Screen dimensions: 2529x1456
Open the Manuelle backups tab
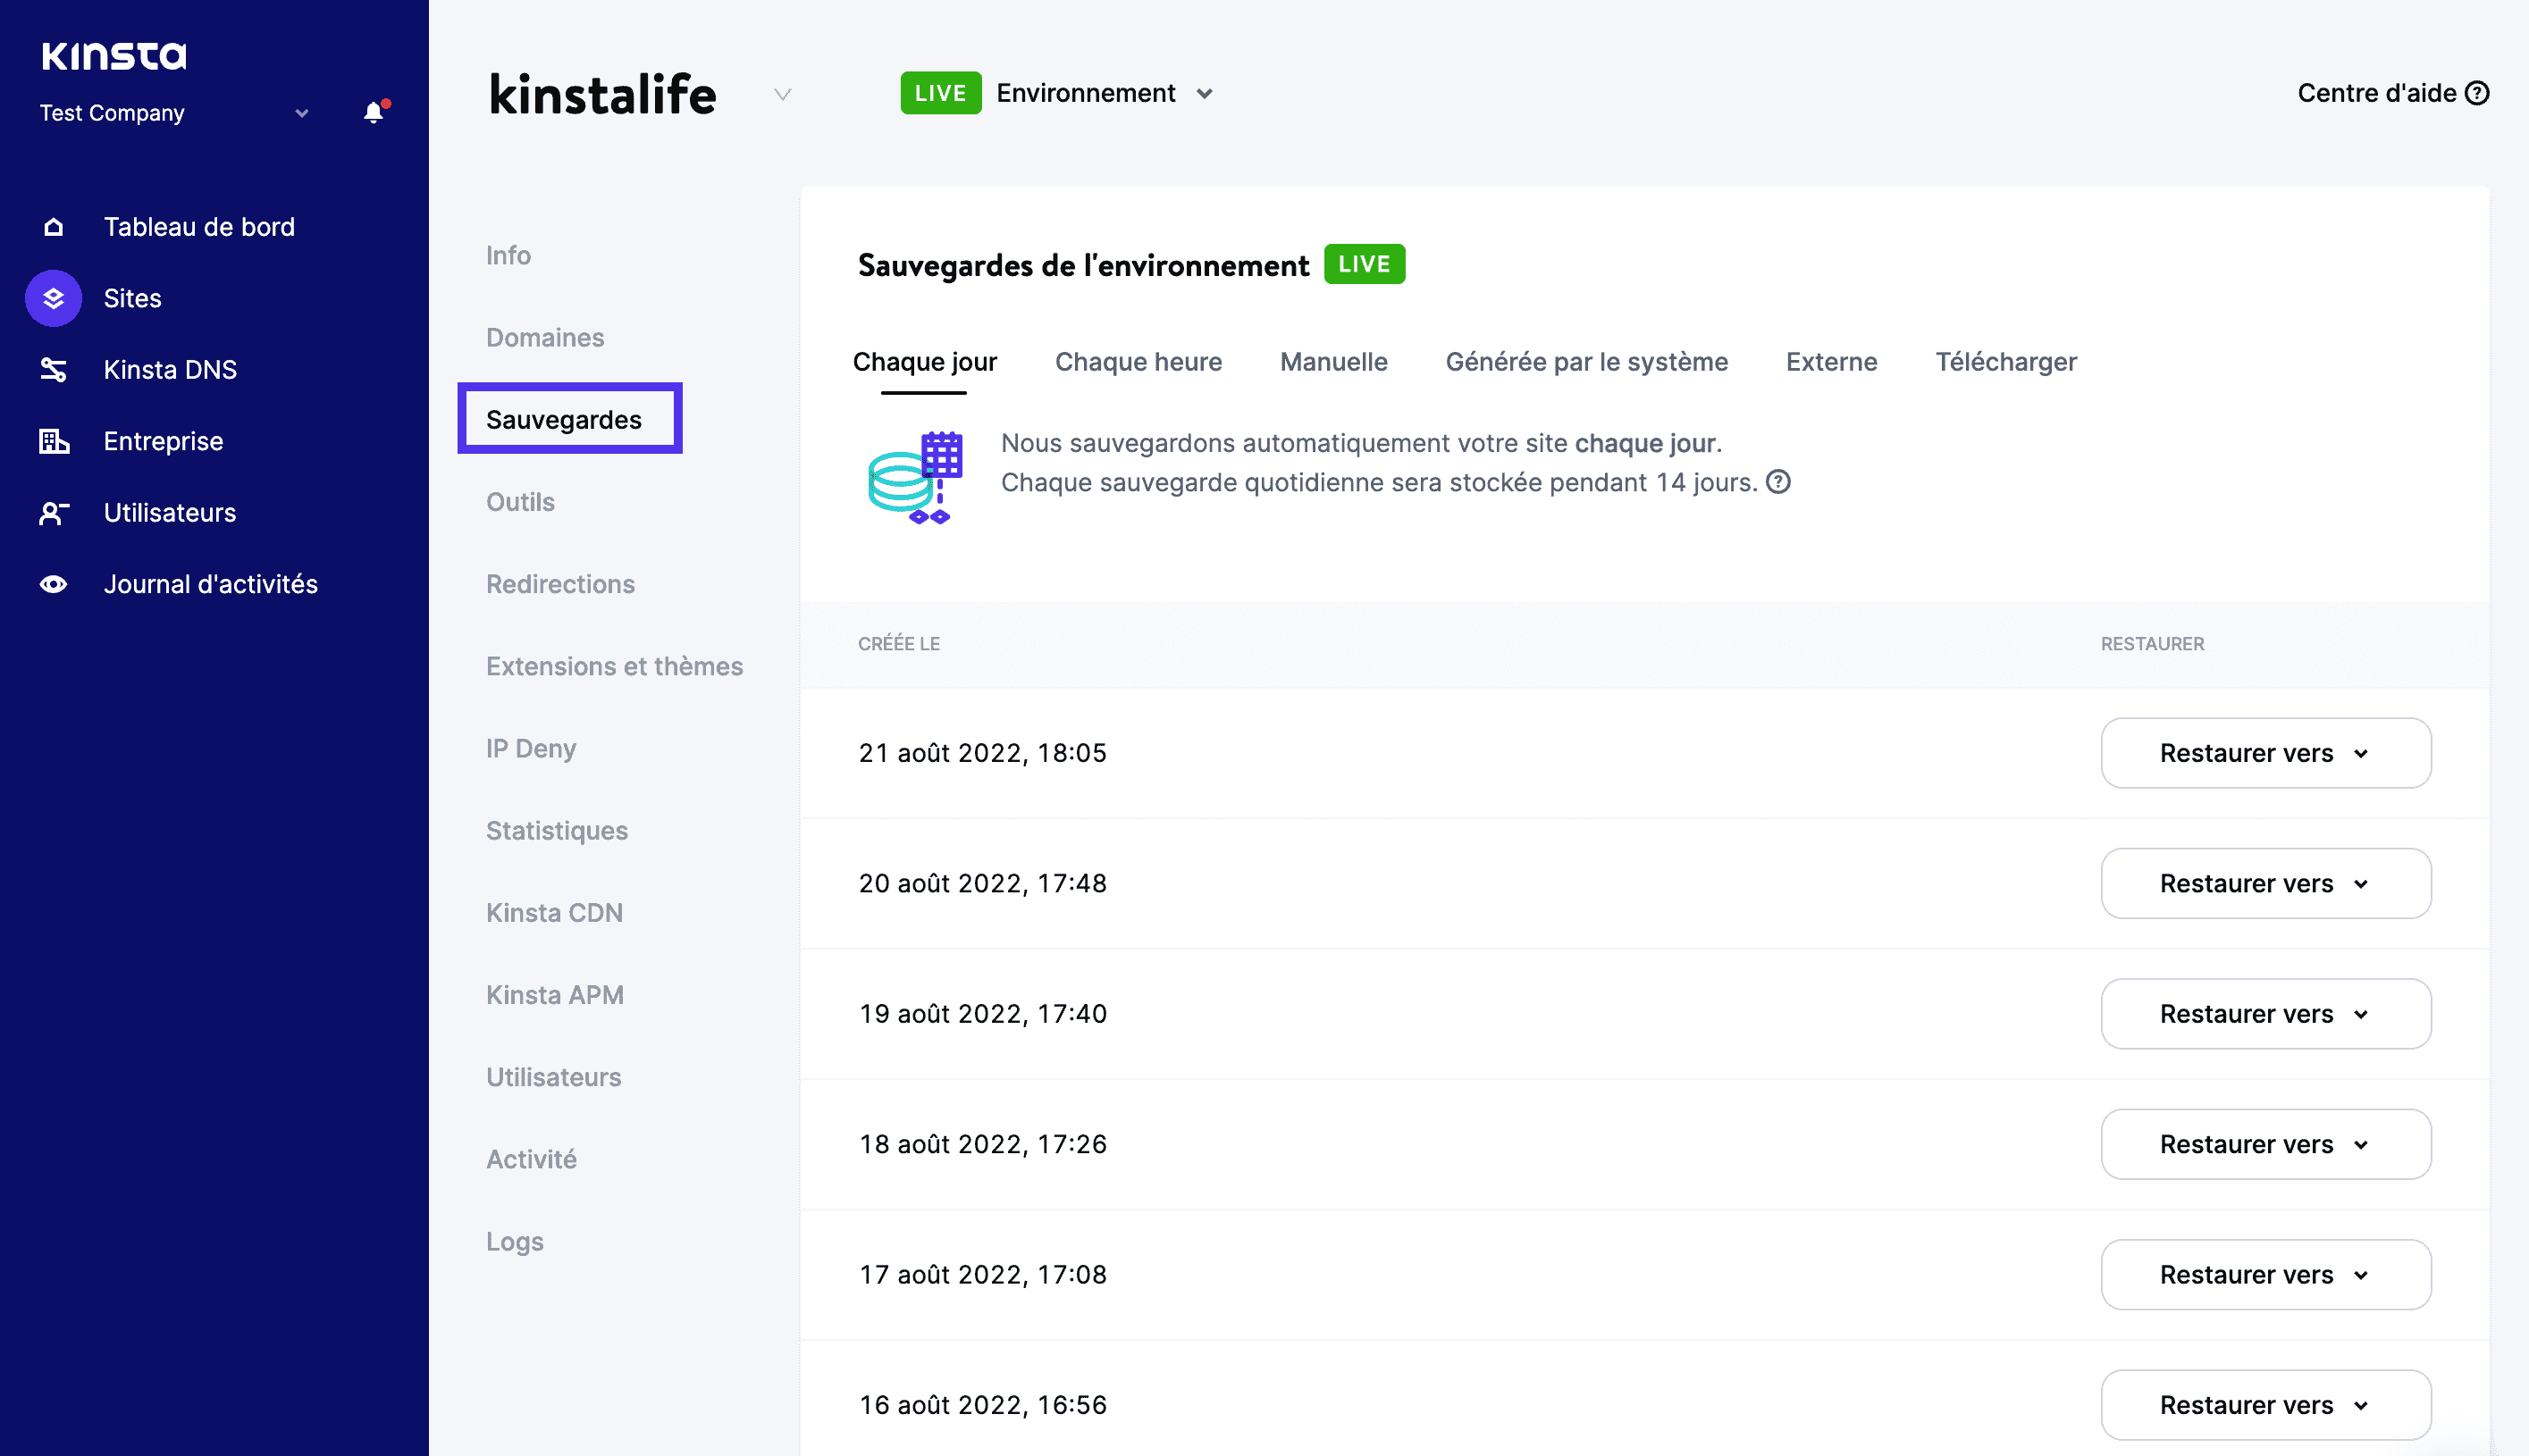(x=1332, y=362)
